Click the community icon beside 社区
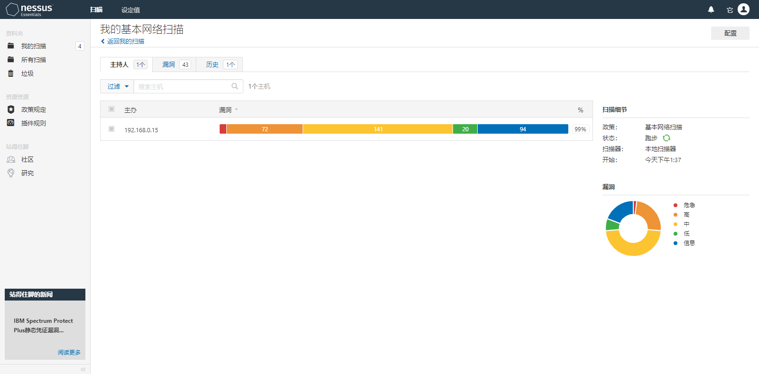 (11, 159)
